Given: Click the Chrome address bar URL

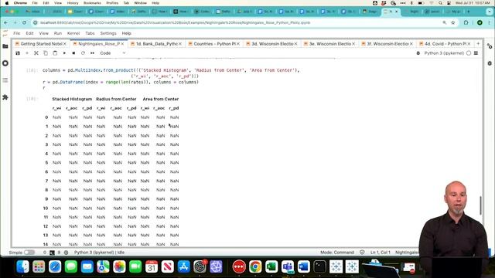Looking at the screenshot, I should [176, 22].
